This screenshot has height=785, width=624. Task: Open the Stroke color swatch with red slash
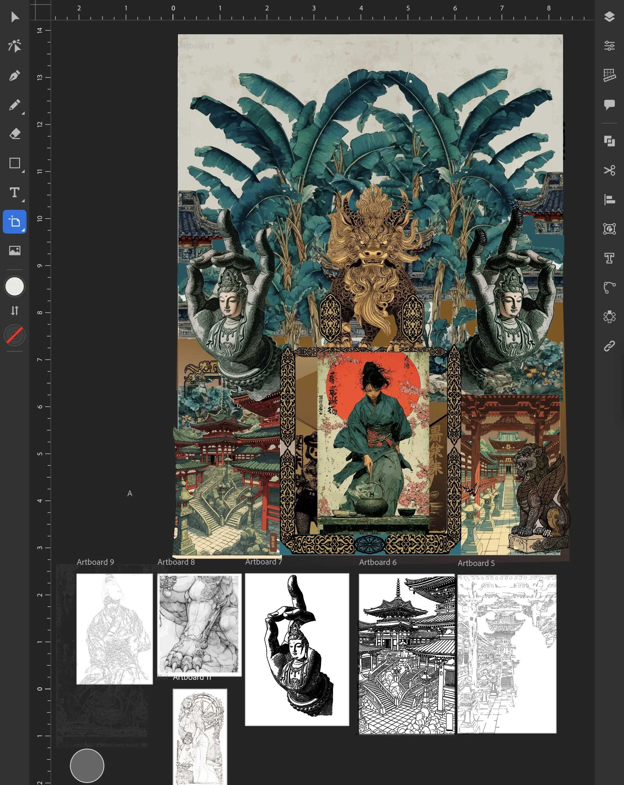coord(15,335)
